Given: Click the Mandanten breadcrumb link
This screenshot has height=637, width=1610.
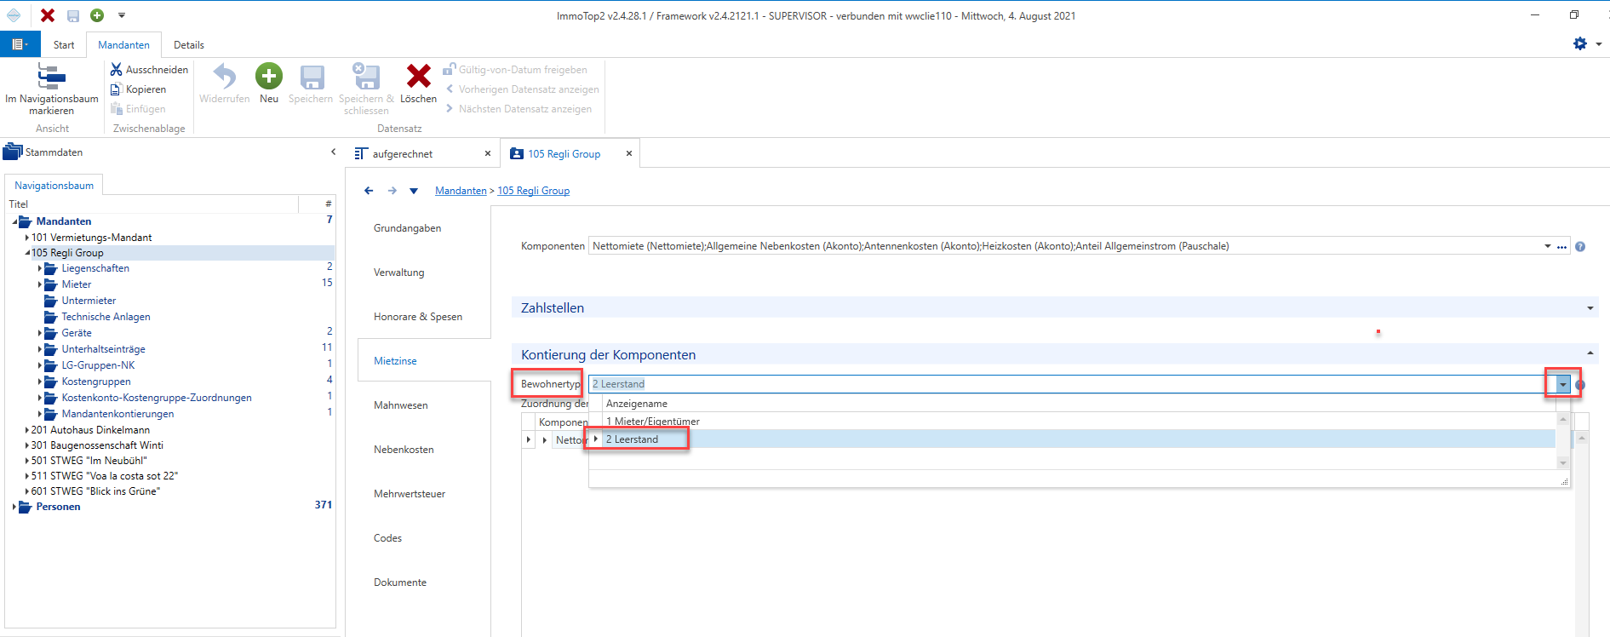Looking at the screenshot, I should click(461, 191).
